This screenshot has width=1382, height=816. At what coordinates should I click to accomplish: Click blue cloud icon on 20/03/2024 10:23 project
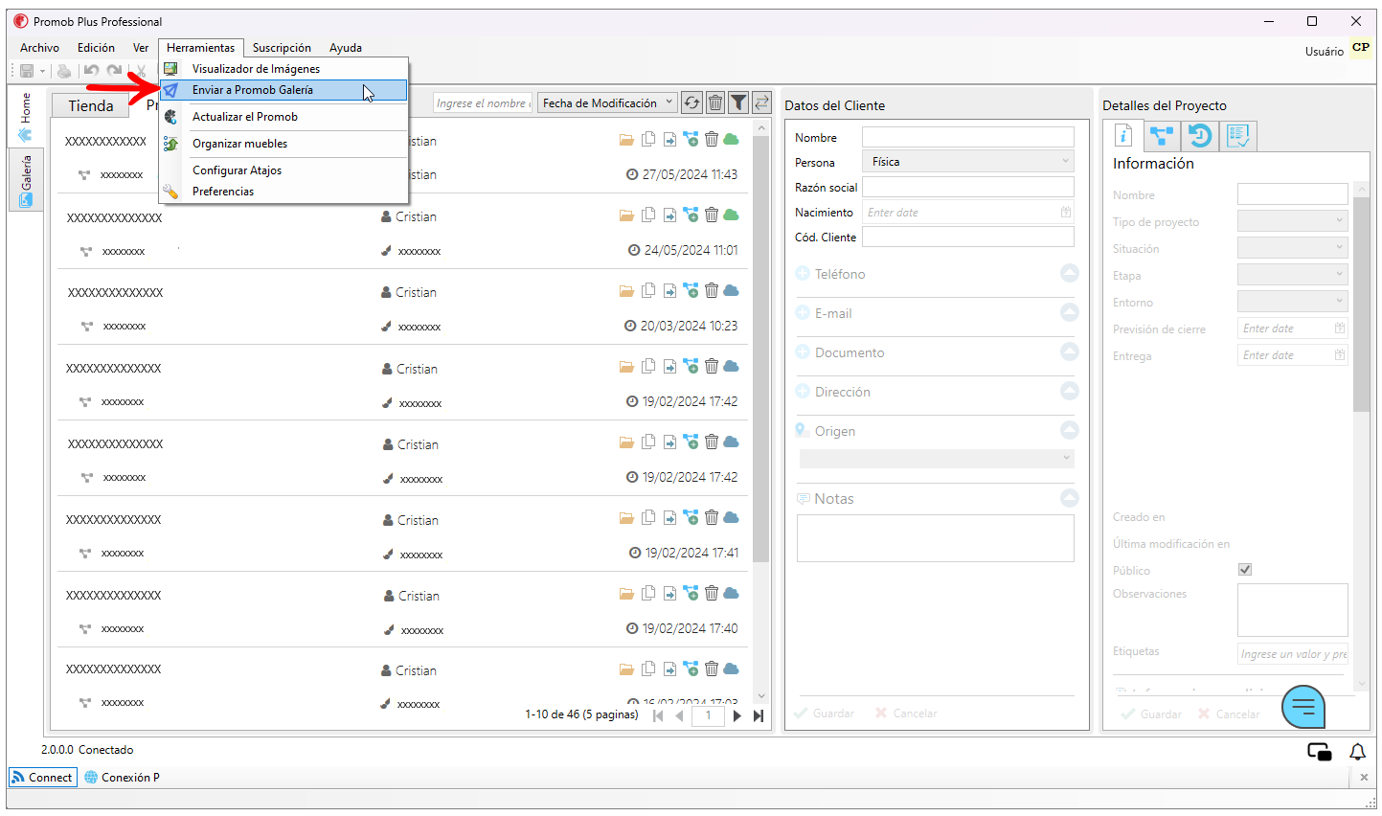pos(731,290)
